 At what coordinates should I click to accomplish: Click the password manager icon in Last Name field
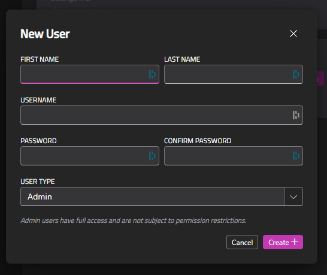[x=296, y=74]
